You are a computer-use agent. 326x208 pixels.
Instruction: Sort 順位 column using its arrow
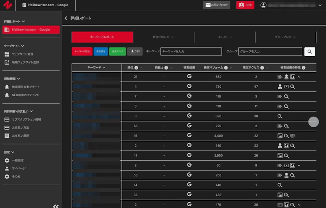point(141,68)
